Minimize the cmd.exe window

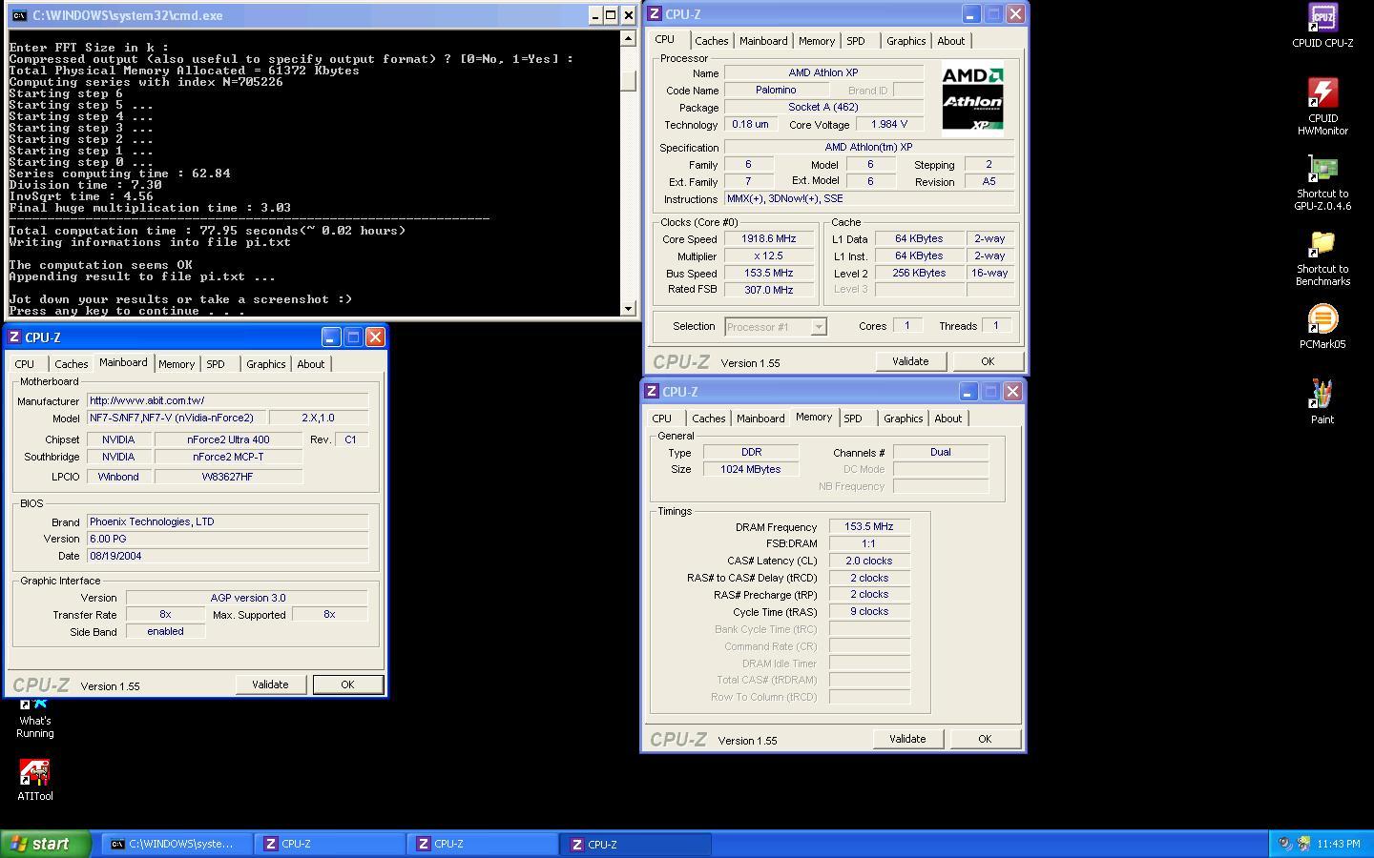(x=594, y=15)
